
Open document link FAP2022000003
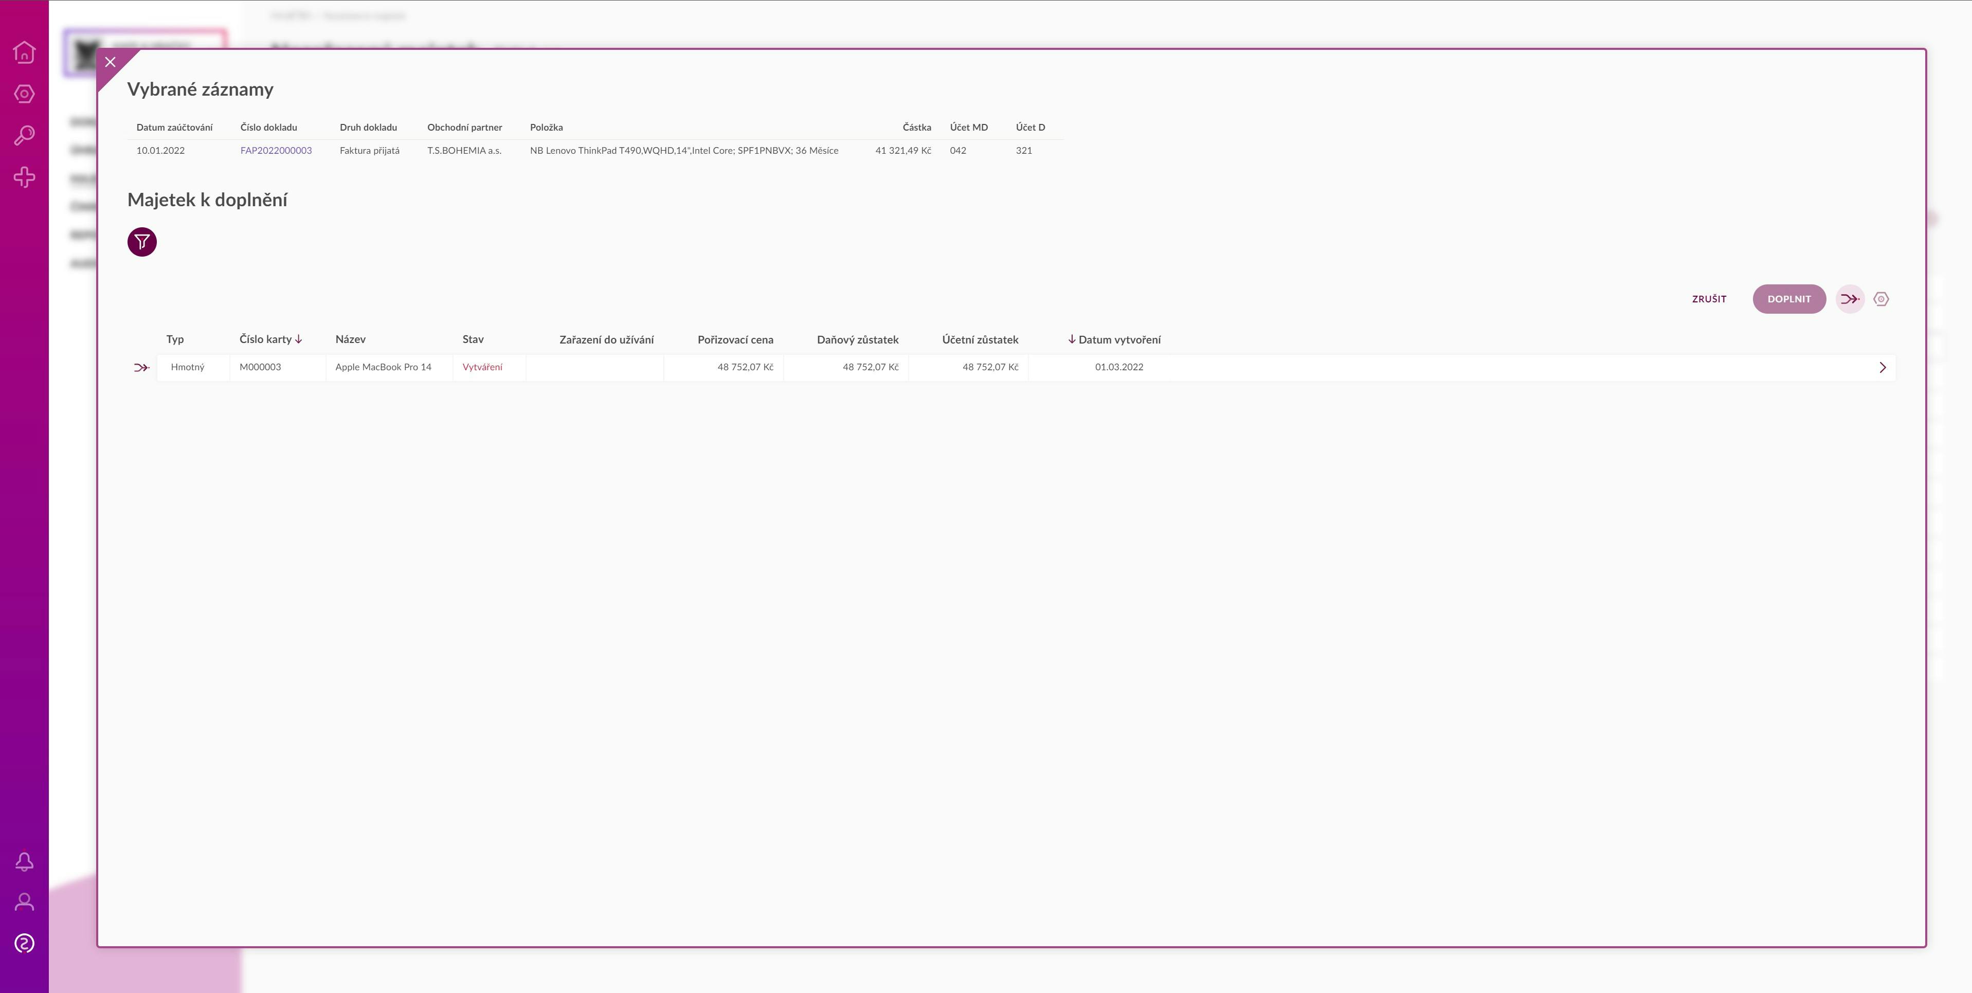click(276, 151)
